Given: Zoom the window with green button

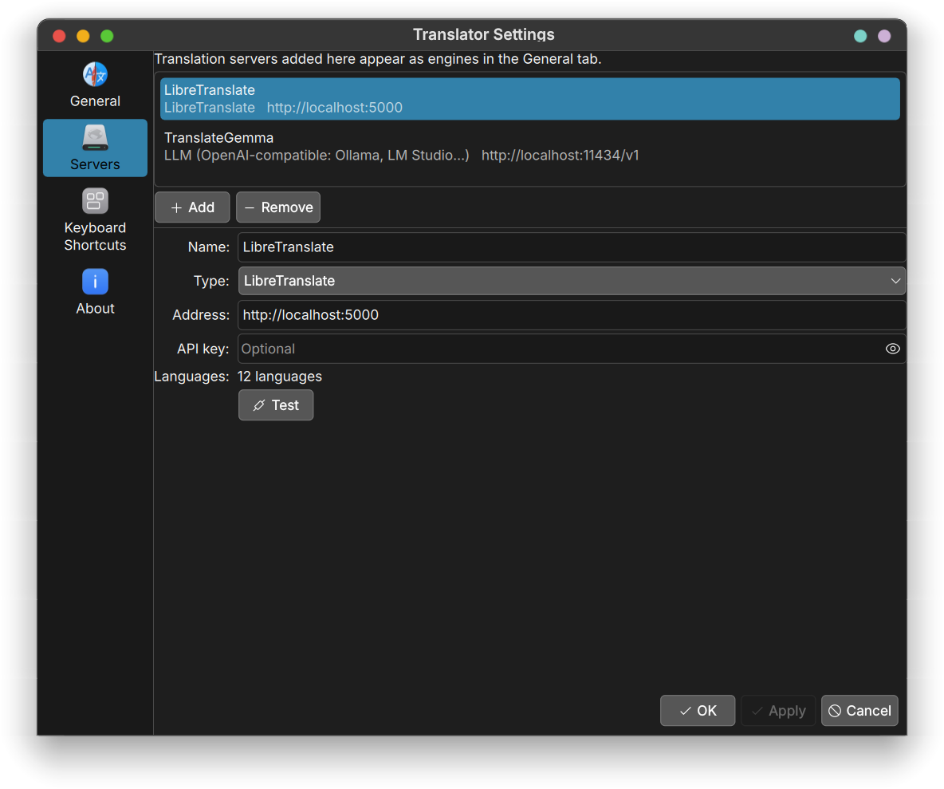Looking at the screenshot, I should (x=107, y=36).
